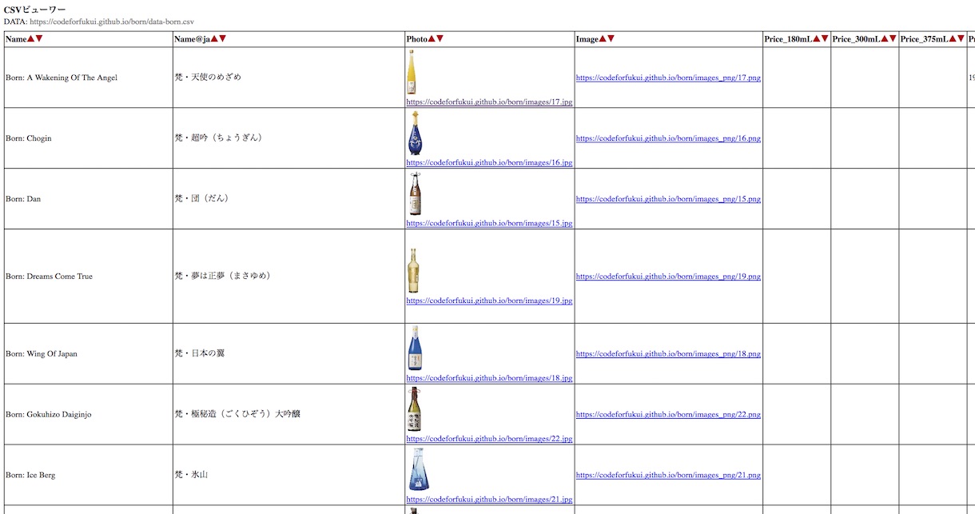The width and height of the screenshot is (975, 514).
Task: Sort Photo column ascending
Action: pos(431,39)
